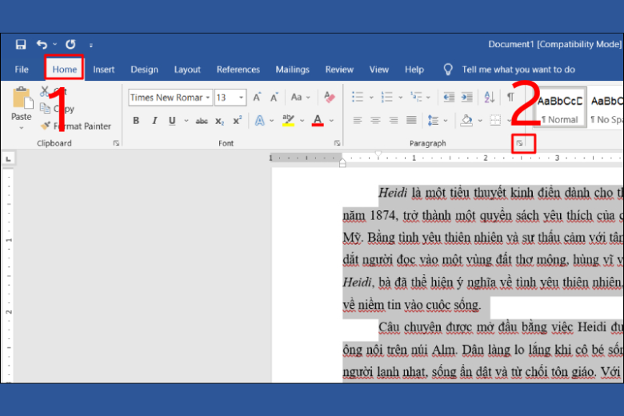Screen dimensions: 624x416
Task: Toggle superscript formatting
Action: 237,121
